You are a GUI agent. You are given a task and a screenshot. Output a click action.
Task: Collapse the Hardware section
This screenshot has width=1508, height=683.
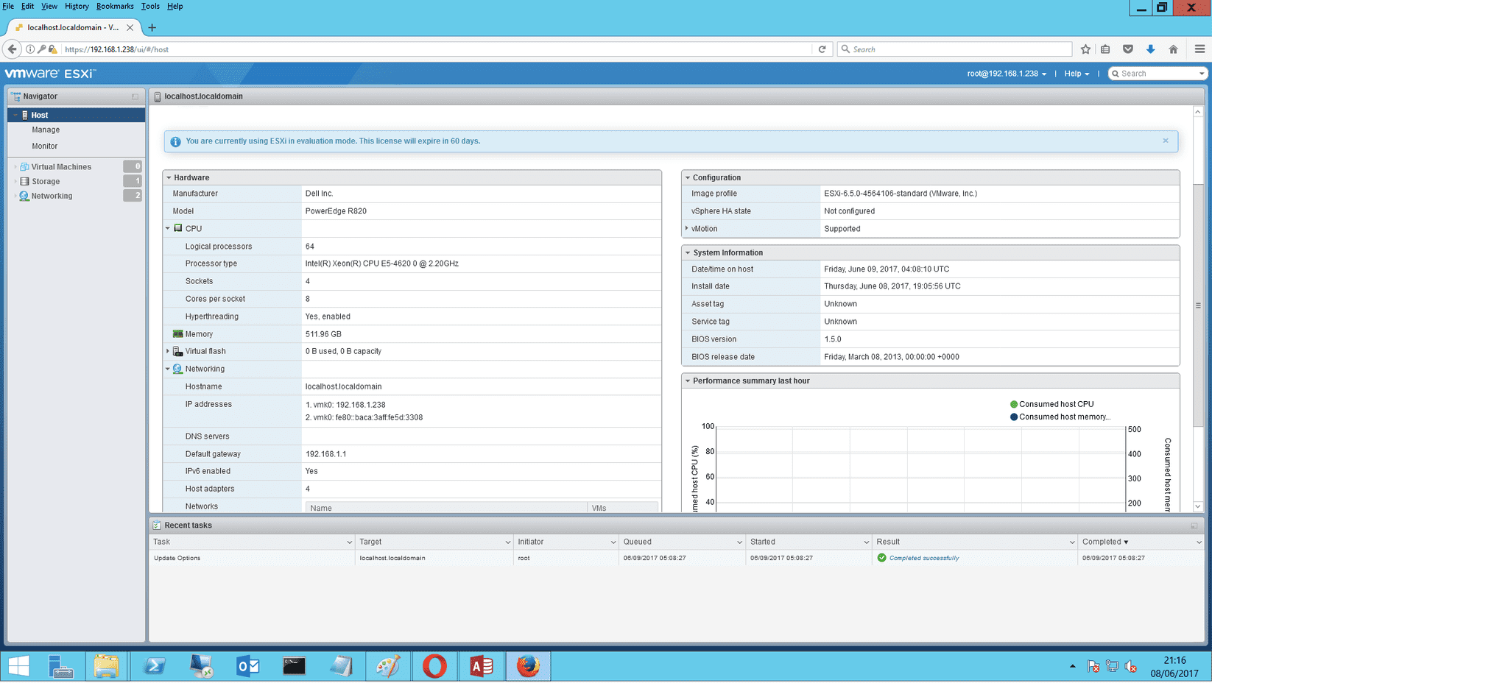(169, 177)
